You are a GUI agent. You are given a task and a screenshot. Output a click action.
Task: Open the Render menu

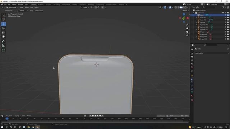(14, 4)
